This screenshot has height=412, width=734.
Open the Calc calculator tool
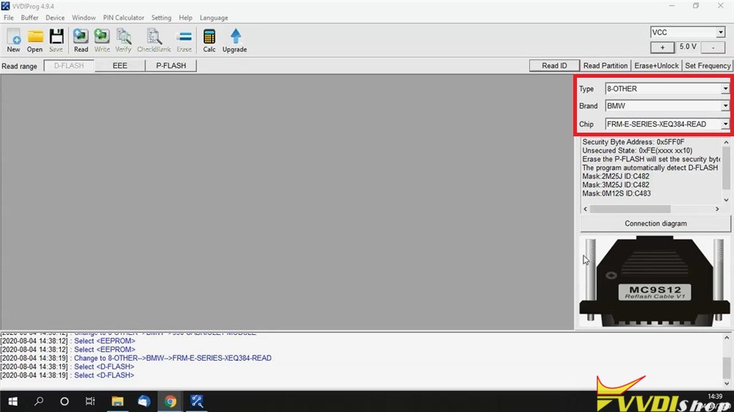tap(209, 40)
